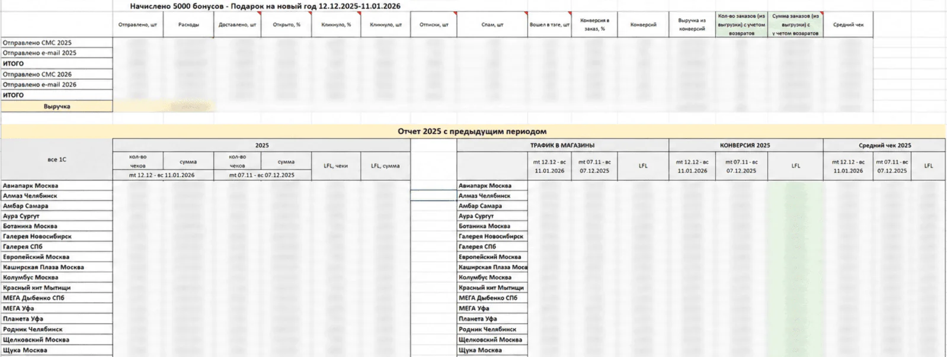947x357 pixels.
Task: Click the 'LFL, чеки' column header
Action: pyautogui.click(x=335, y=166)
